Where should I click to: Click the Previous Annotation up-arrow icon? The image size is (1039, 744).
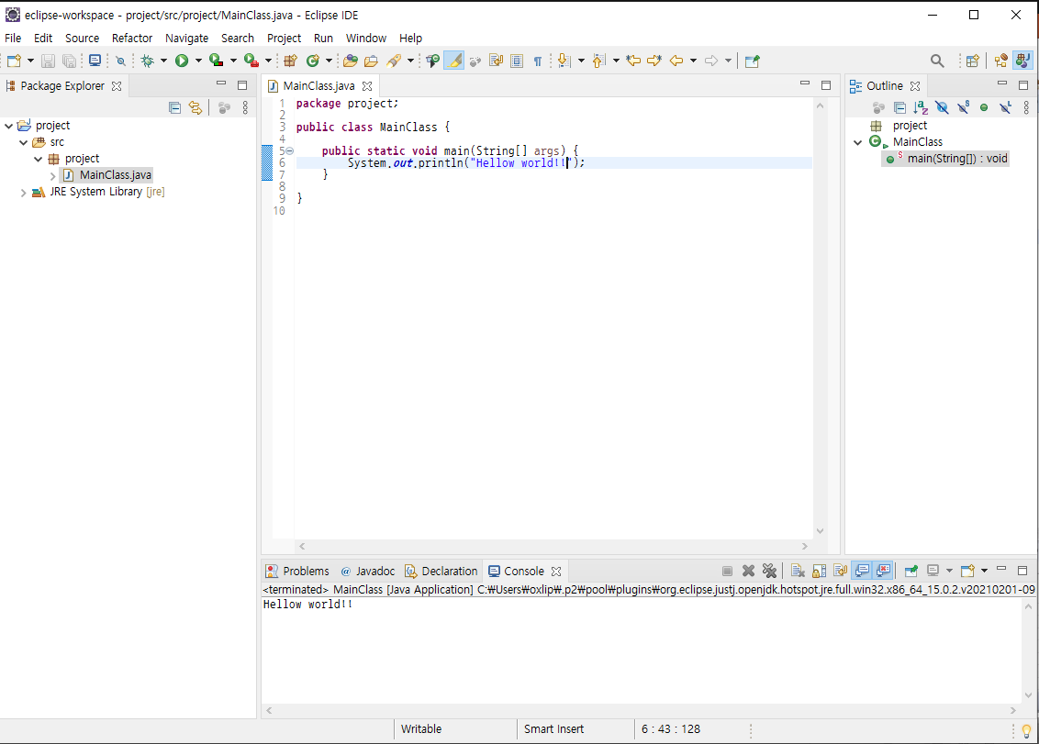[598, 61]
